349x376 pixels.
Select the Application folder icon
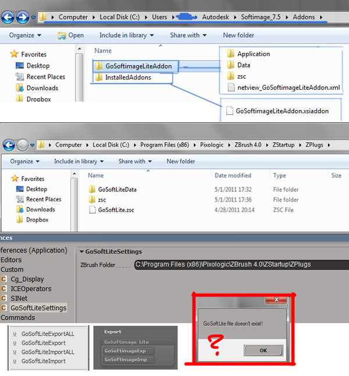tap(230, 54)
